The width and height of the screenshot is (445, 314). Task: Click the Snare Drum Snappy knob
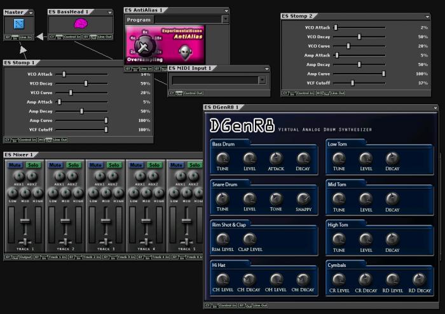point(304,199)
